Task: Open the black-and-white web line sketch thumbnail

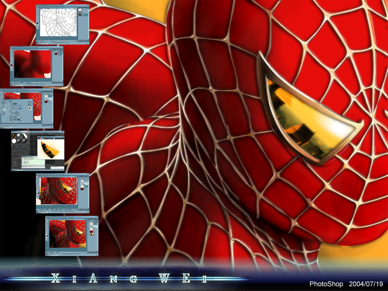Action: click(63, 25)
